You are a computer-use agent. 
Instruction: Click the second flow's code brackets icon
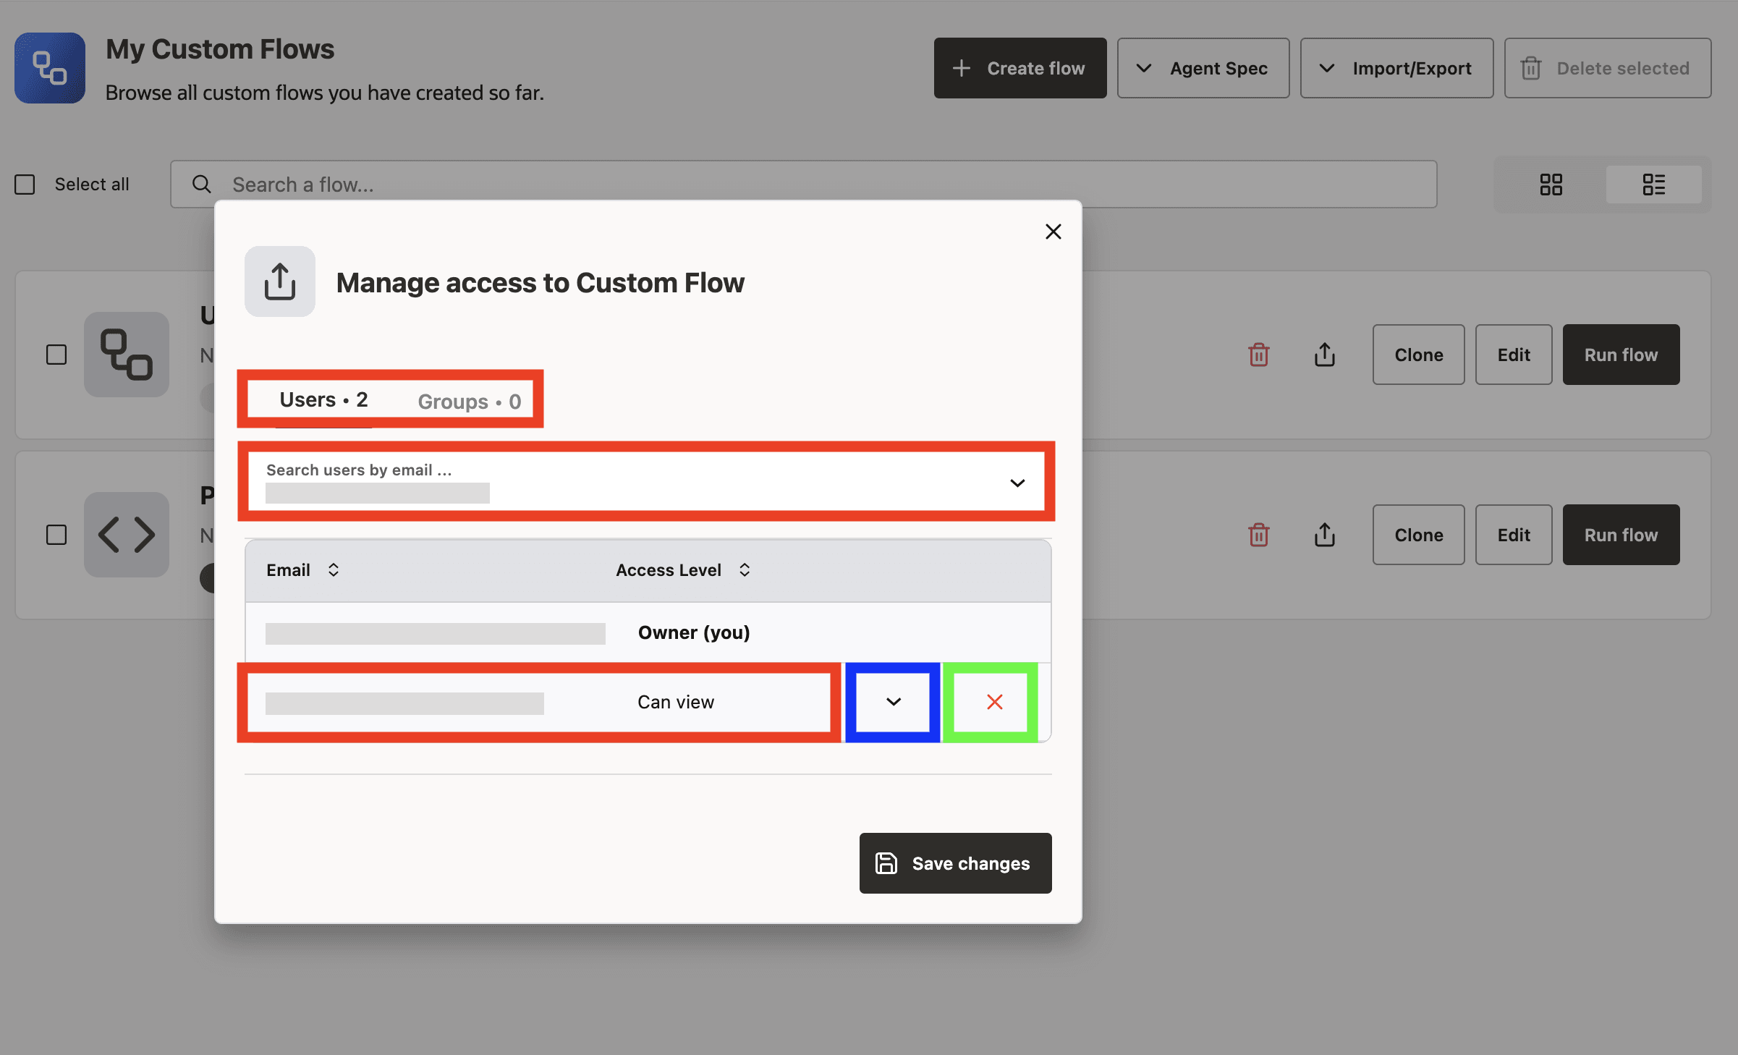(x=127, y=535)
